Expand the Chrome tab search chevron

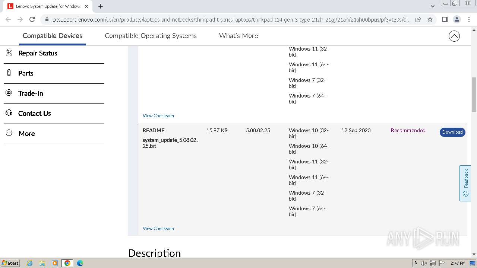(432, 6)
